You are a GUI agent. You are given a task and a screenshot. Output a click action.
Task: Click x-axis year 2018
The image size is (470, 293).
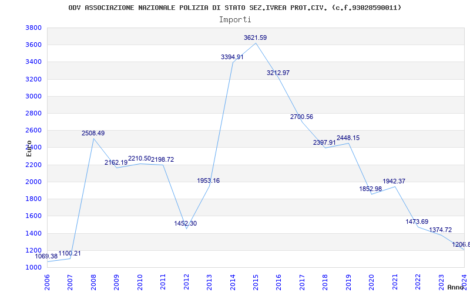[x=325, y=282]
